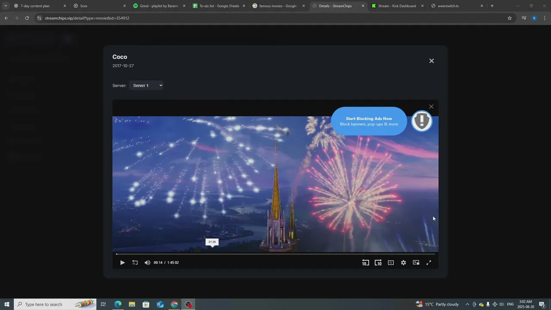
Task: Open Task View on taskbar
Action: (x=103, y=304)
